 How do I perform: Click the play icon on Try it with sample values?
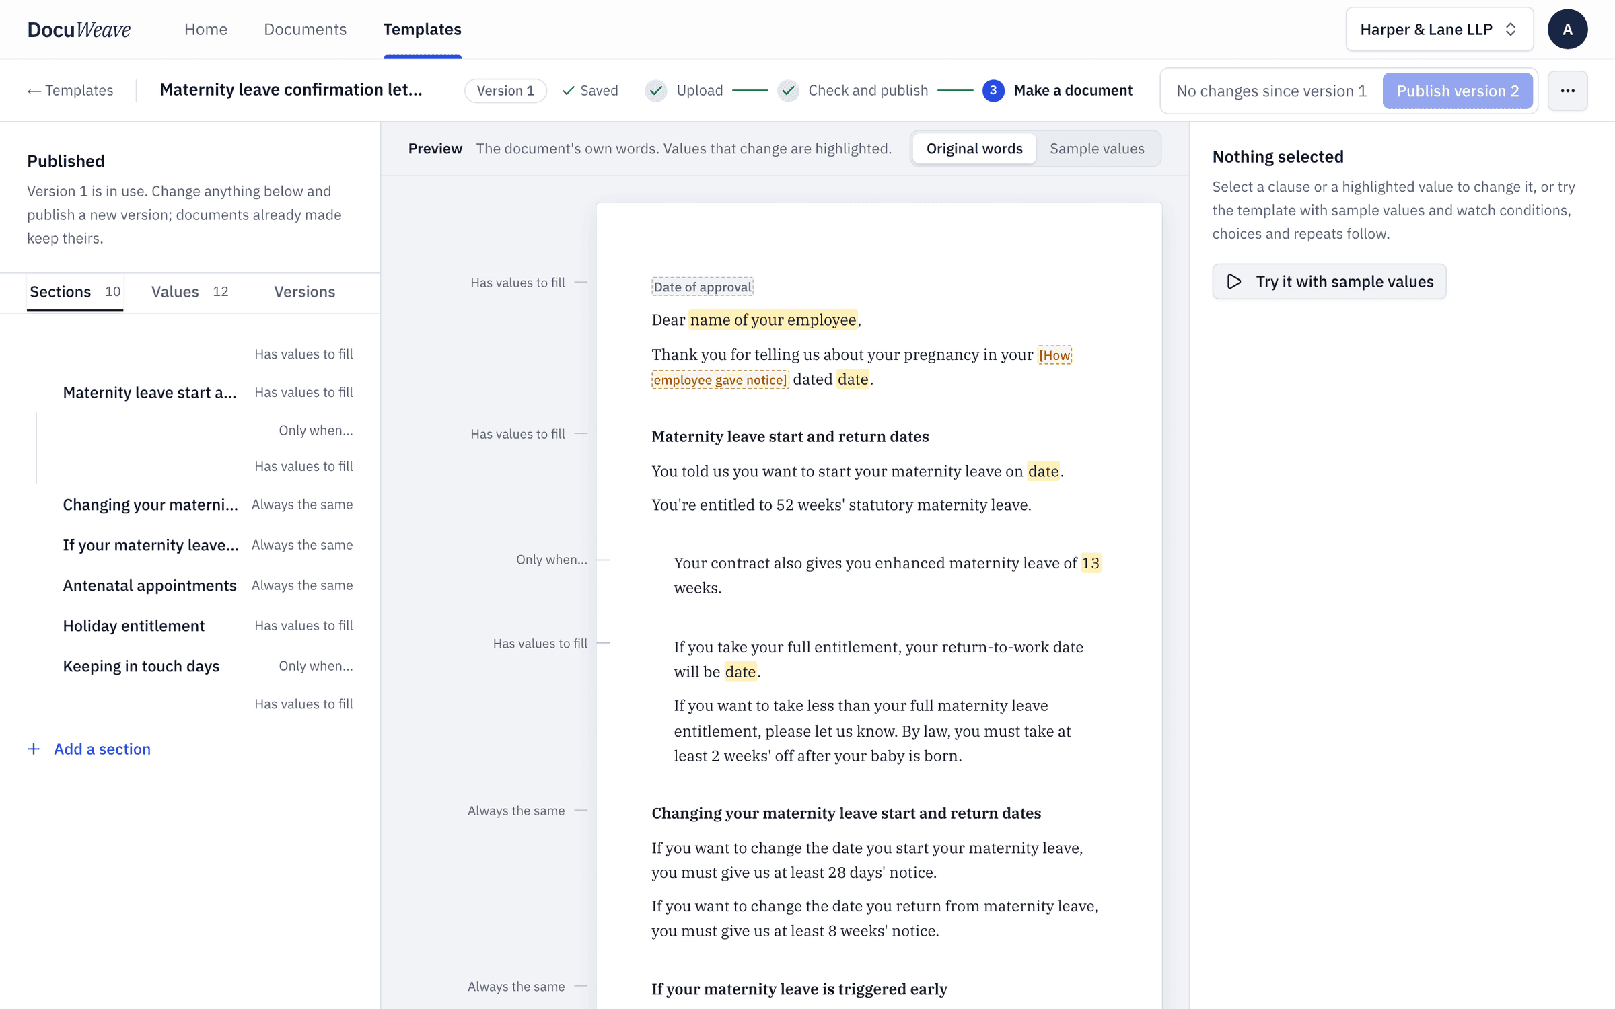(x=1234, y=282)
